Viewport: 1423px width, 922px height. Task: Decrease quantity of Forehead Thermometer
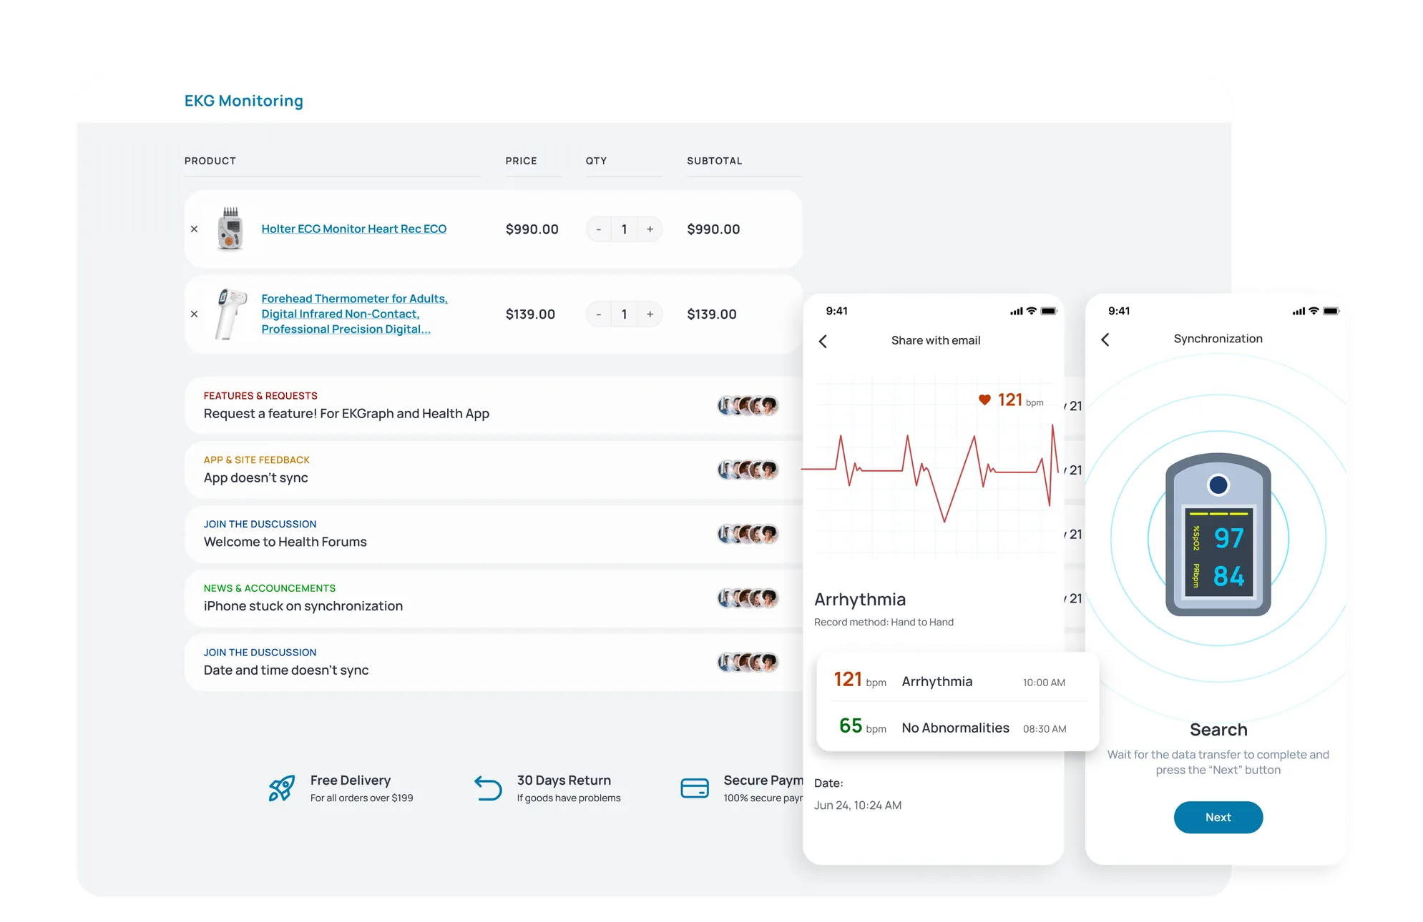599,314
